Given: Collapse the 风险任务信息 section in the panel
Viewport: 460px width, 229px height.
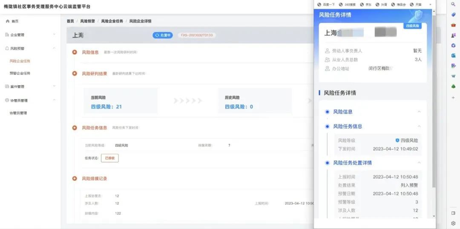Looking at the screenshot, I should [x=419, y=126].
